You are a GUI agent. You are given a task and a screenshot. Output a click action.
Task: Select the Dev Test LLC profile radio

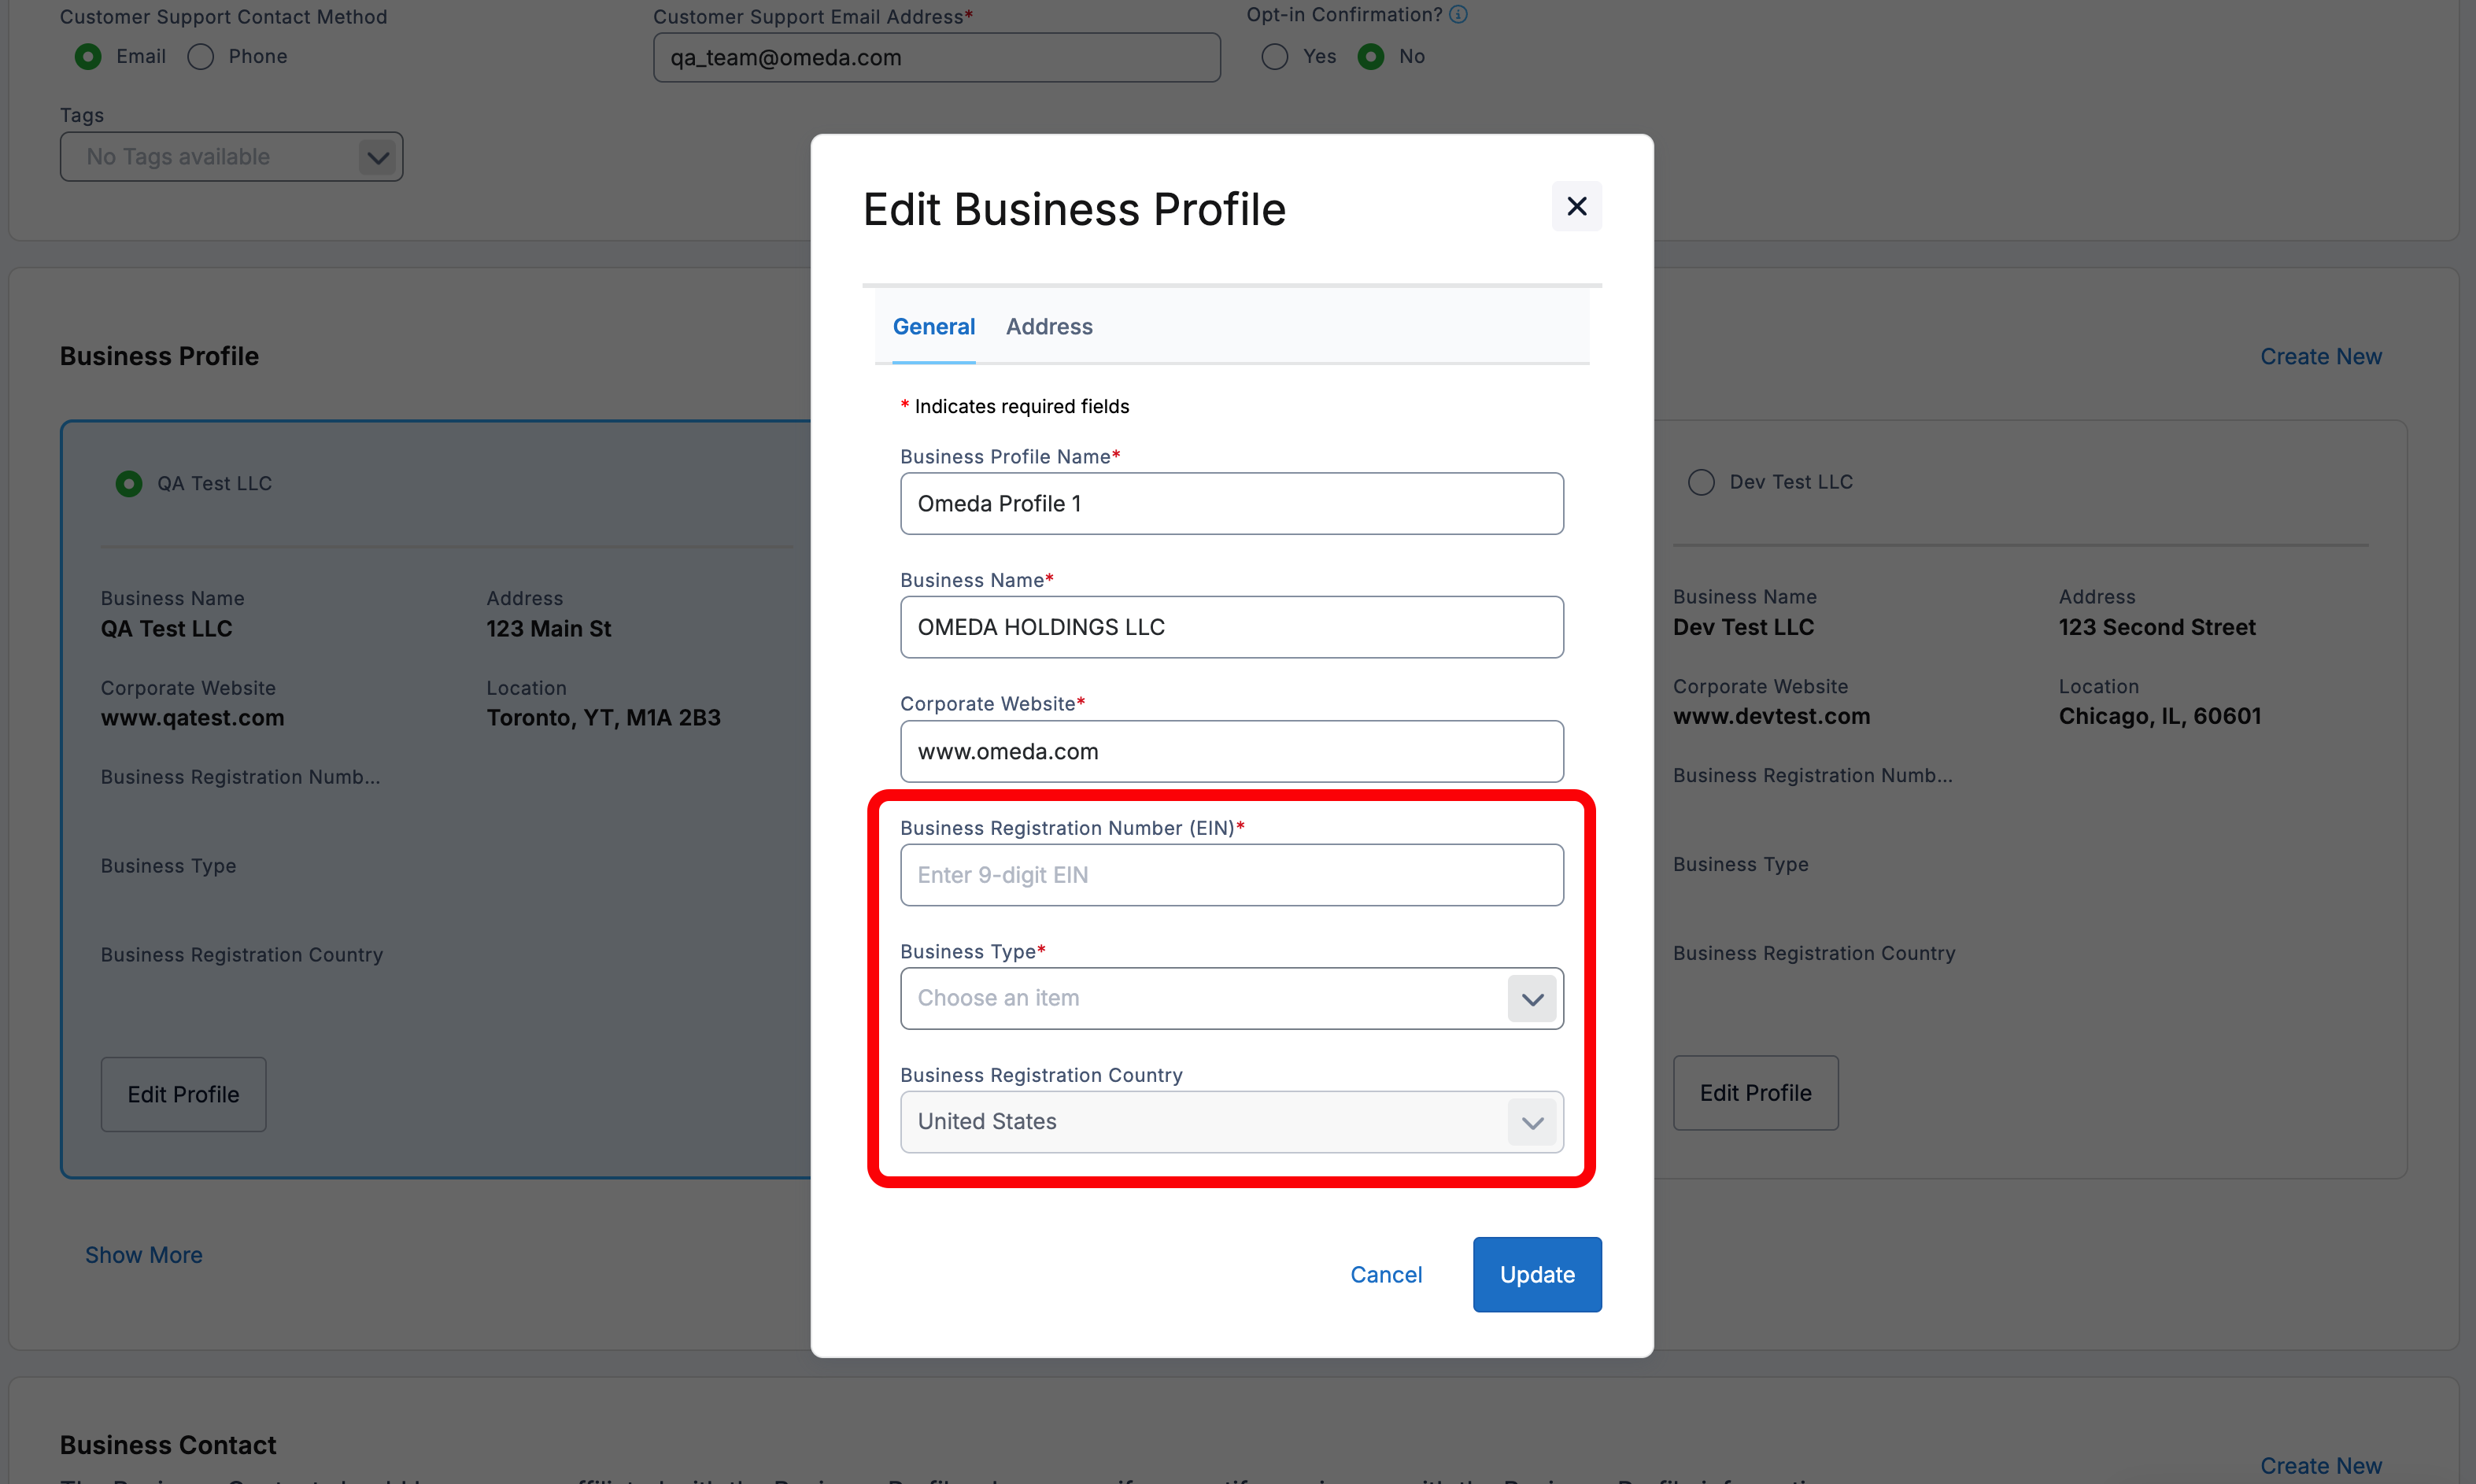1700,482
